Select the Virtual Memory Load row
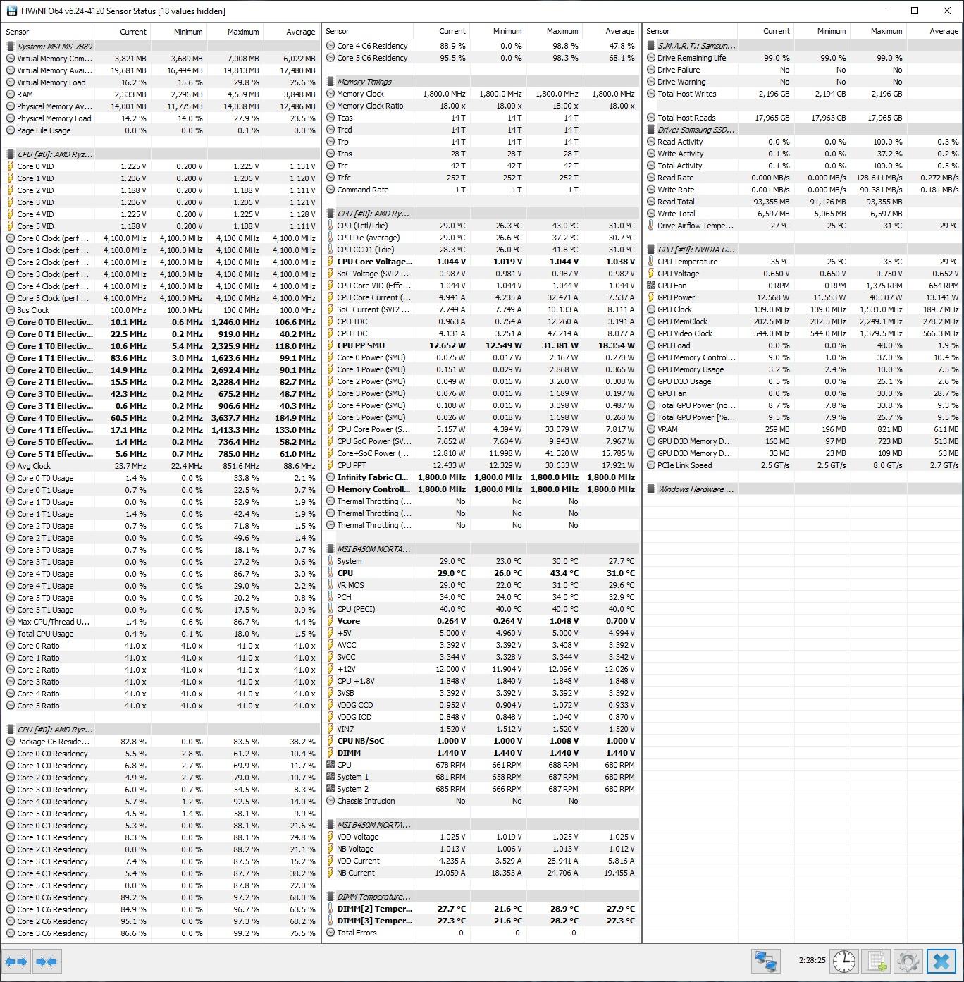The image size is (964, 982). pos(161,82)
